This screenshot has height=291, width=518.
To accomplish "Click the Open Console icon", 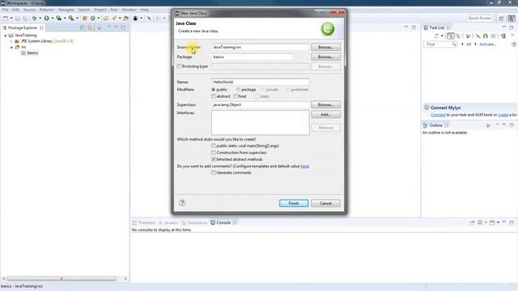I will point(492,222).
